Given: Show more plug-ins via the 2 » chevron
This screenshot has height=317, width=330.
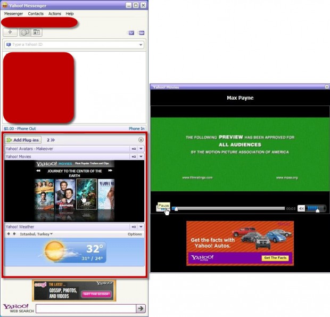Looking at the screenshot, I should (51, 140).
